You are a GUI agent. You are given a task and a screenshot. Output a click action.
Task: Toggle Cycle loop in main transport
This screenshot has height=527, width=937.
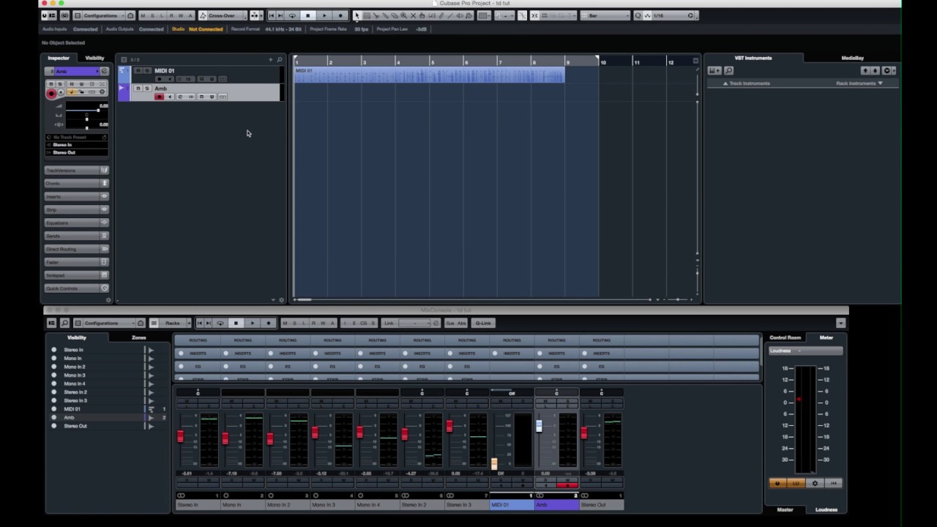(x=292, y=15)
